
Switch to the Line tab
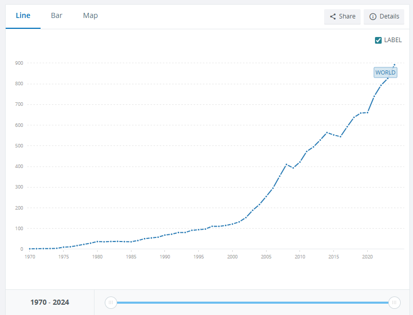point(23,16)
